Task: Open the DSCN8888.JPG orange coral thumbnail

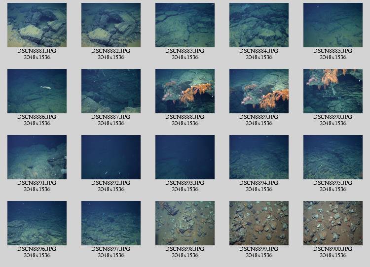Action: click(x=185, y=91)
